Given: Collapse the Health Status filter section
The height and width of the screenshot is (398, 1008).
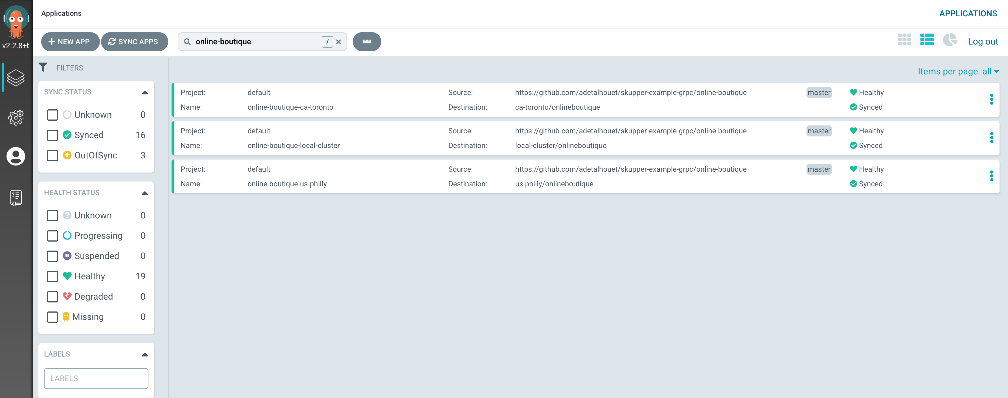Looking at the screenshot, I should tap(145, 193).
